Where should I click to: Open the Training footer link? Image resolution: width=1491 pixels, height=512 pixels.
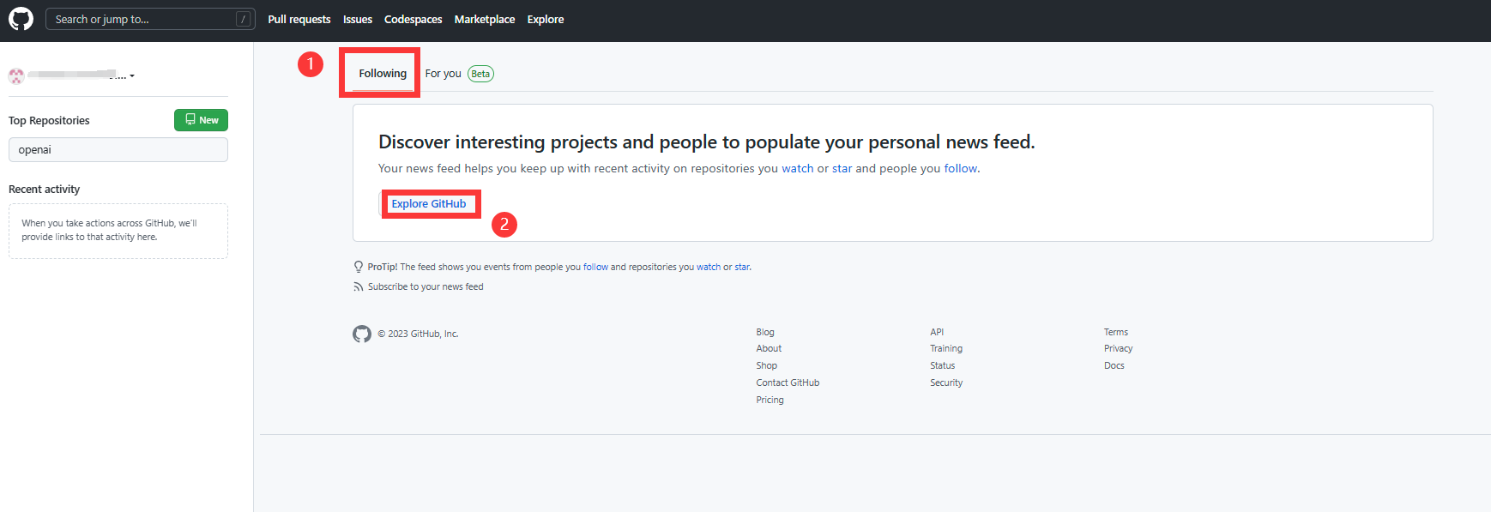(946, 348)
